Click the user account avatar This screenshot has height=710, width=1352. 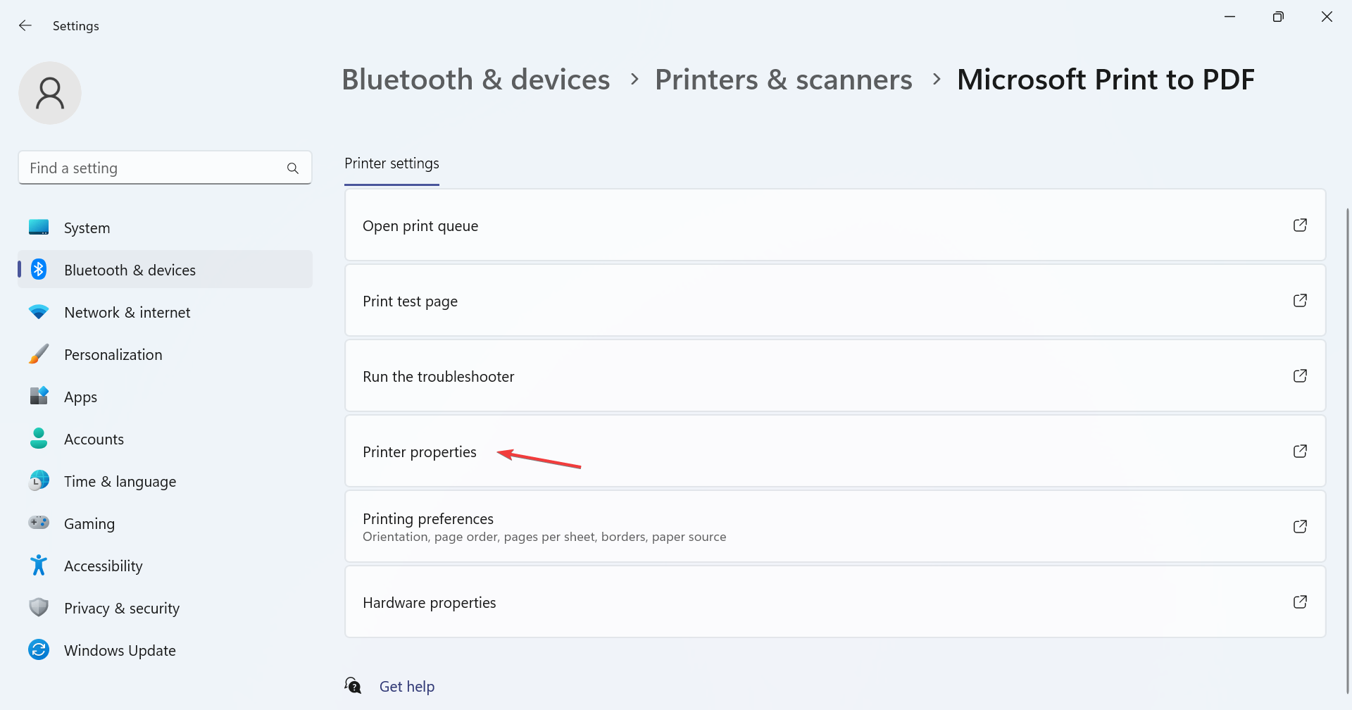[49, 92]
